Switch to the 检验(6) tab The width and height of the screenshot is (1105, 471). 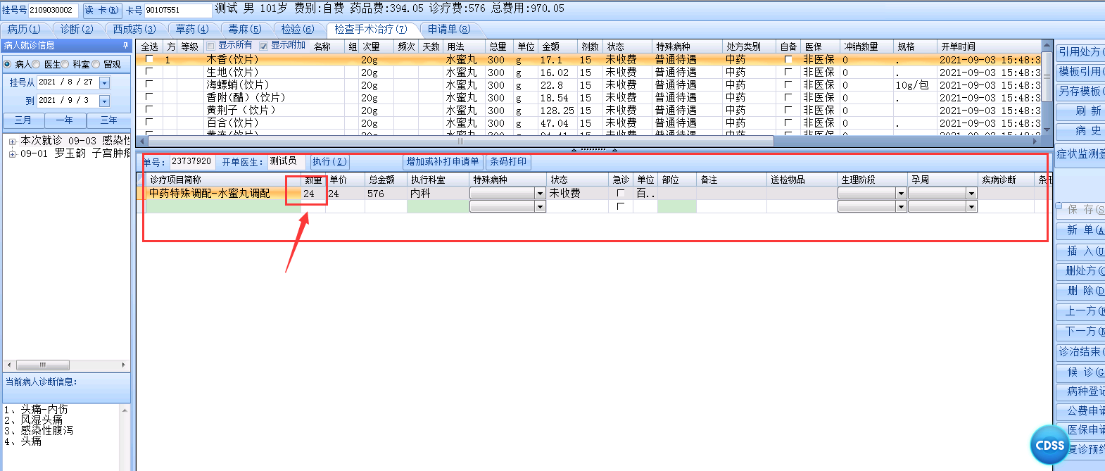tap(297, 29)
